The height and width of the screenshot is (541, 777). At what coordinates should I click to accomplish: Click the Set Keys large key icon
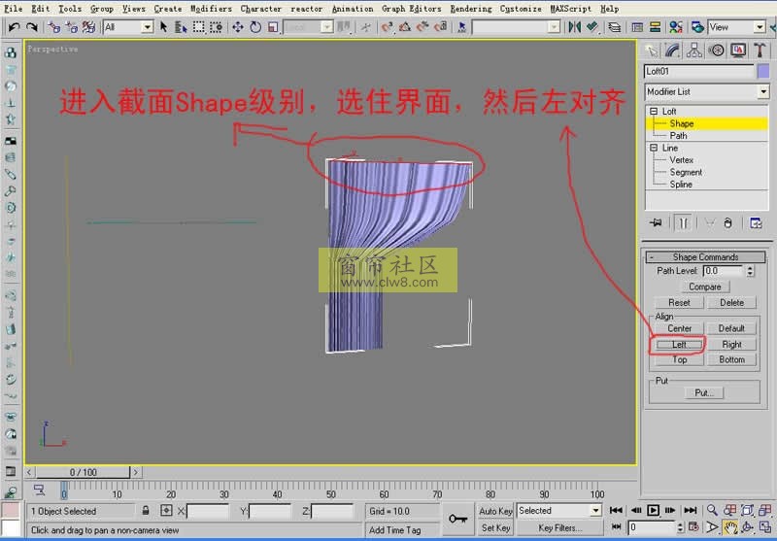pos(457,519)
